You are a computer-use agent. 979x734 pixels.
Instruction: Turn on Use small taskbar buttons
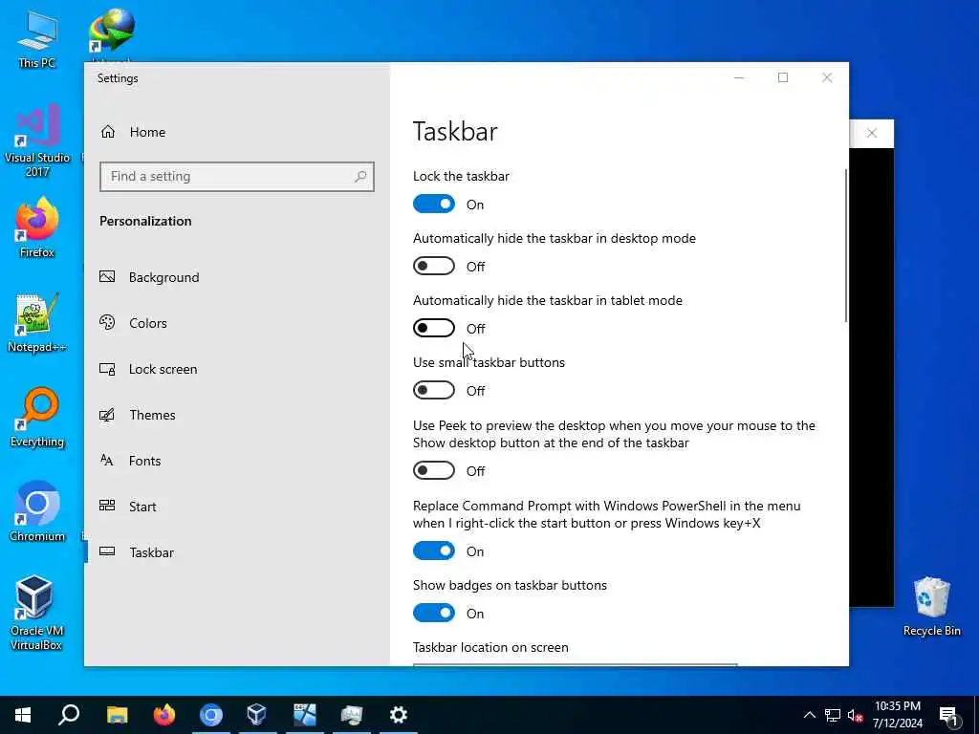(434, 391)
